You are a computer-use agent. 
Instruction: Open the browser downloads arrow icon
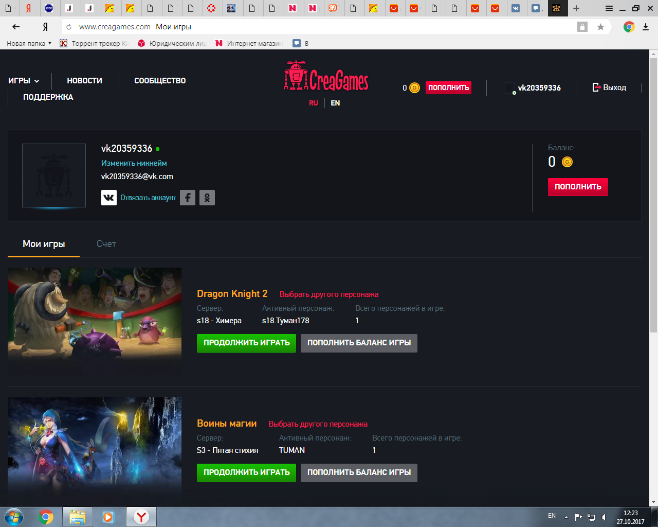click(x=646, y=27)
